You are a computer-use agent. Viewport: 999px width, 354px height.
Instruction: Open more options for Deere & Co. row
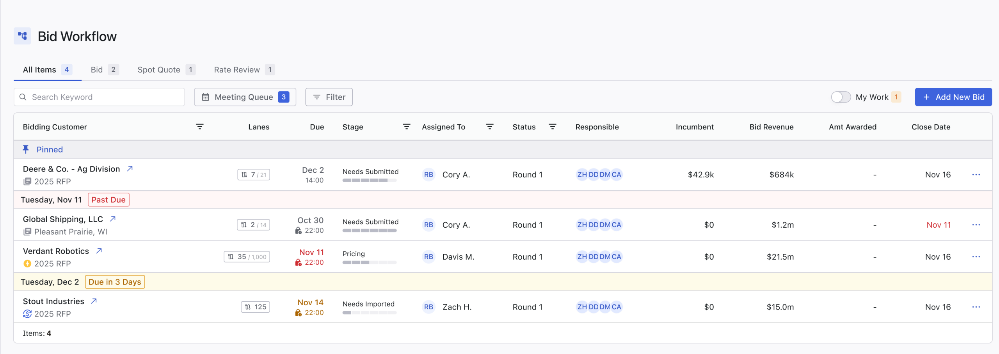pos(976,175)
